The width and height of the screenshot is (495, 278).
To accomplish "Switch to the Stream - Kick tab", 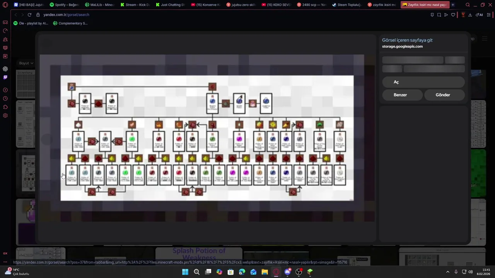I will point(135,5).
